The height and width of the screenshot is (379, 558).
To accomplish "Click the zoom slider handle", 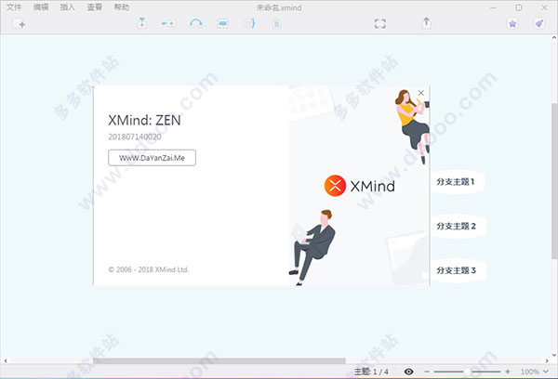I will point(467,372).
